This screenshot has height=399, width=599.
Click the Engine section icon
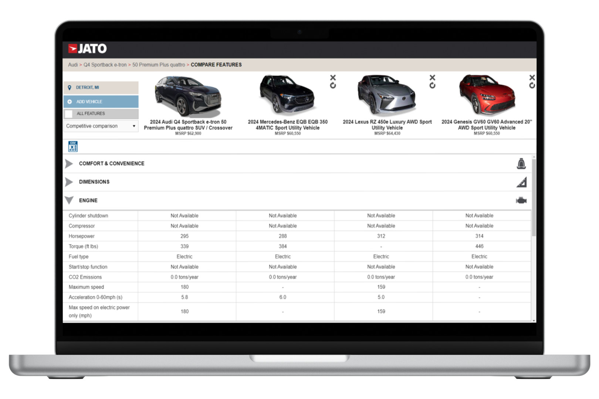tap(521, 200)
